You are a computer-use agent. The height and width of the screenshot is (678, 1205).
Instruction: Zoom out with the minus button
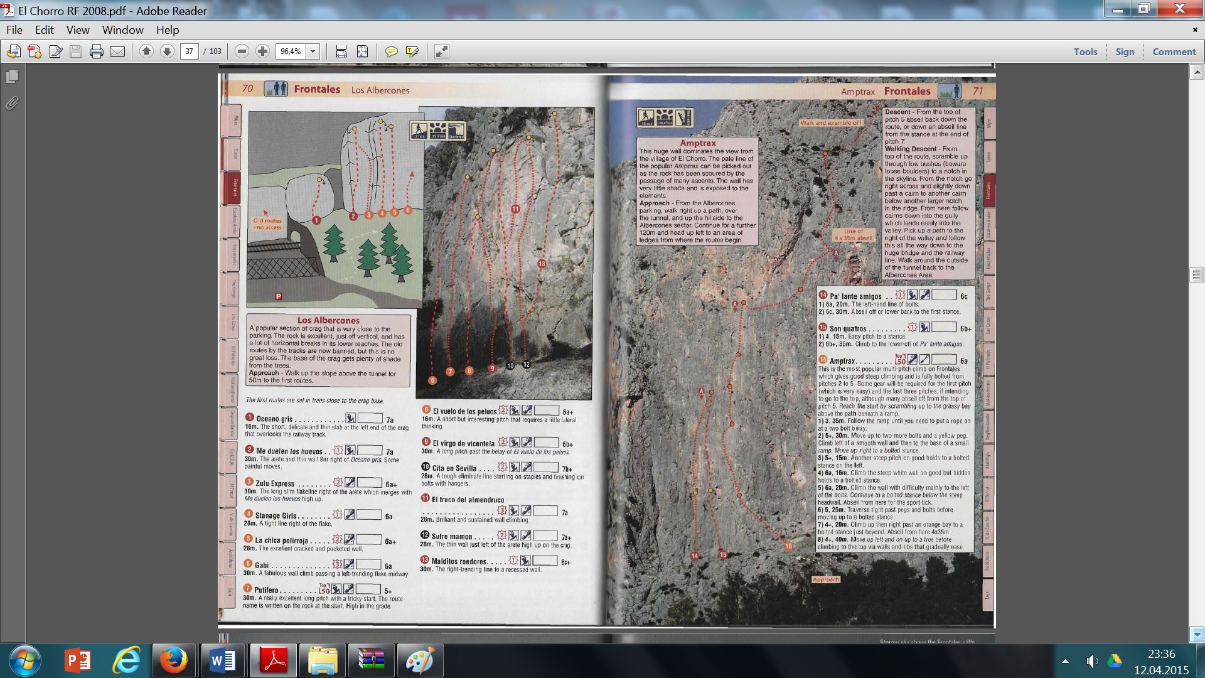pyautogui.click(x=242, y=51)
